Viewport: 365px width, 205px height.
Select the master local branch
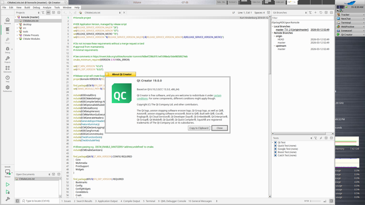tap(292, 30)
